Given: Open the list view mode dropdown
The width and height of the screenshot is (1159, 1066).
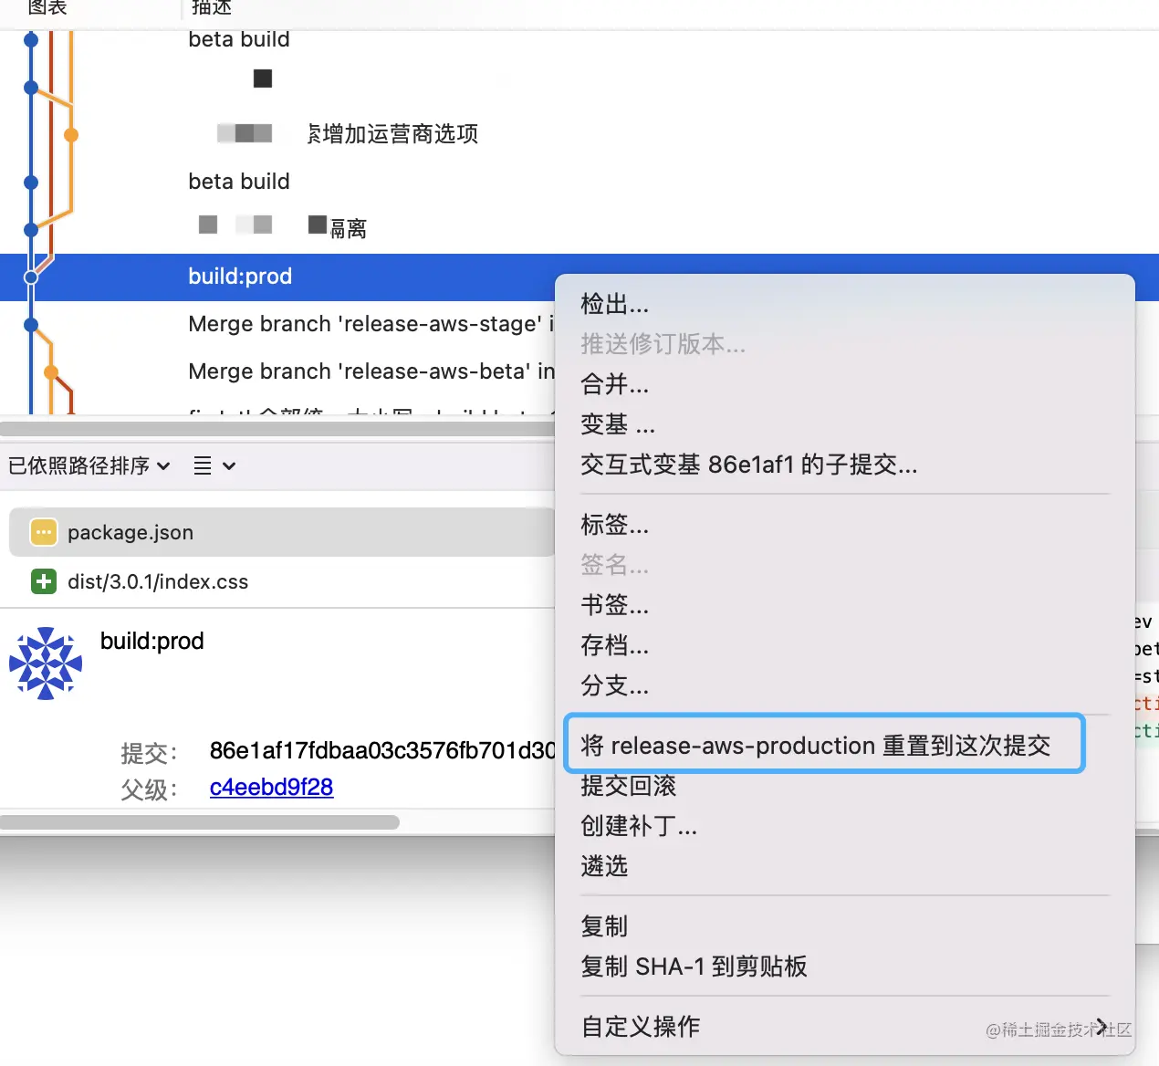Looking at the screenshot, I should 214,466.
